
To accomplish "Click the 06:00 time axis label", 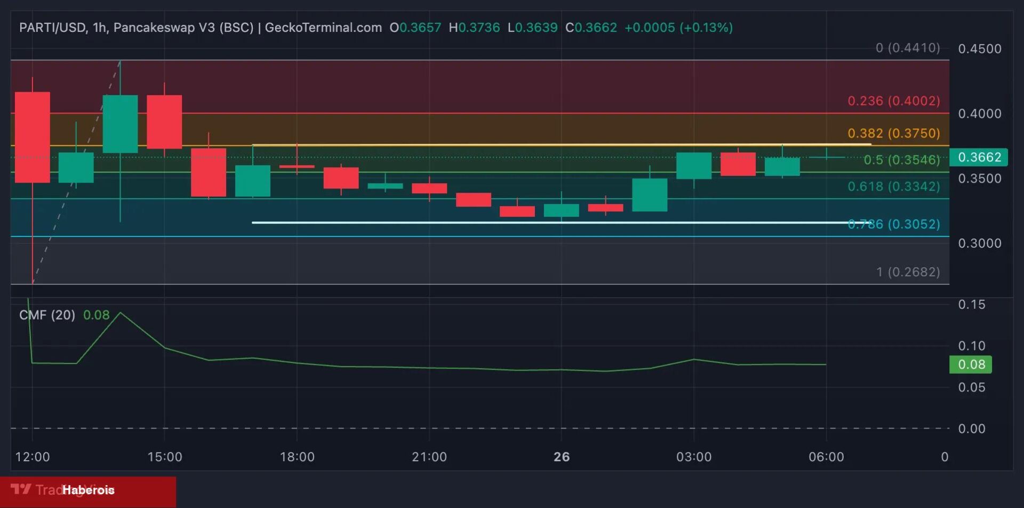I will click(x=826, y=457).
